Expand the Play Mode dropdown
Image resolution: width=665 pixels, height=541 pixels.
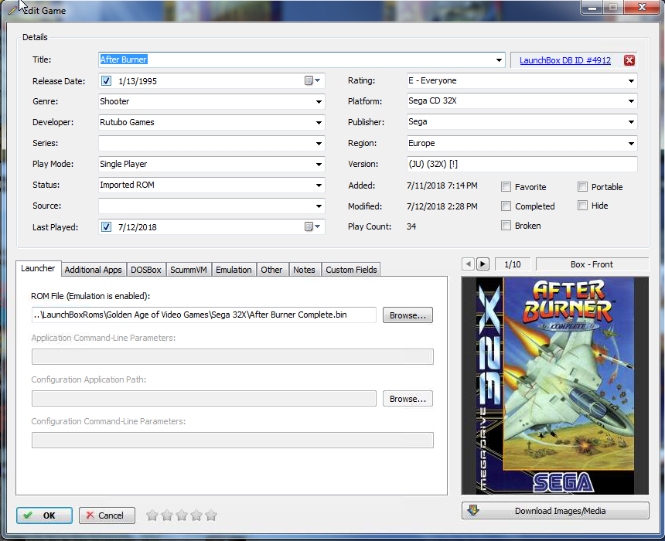pyautogui.click(x=319, y=164)
